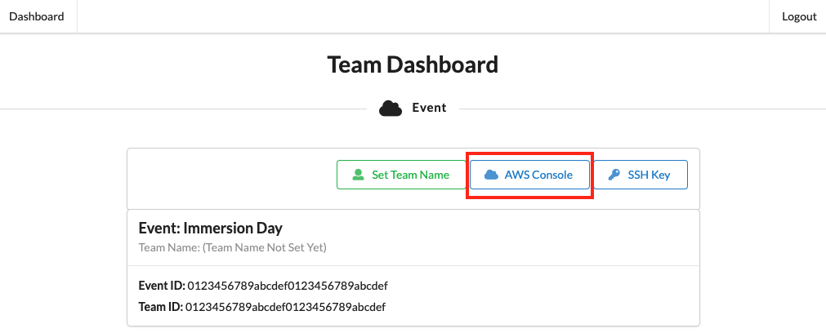This screenshot has width=826, height=333.
Task: Click the AWS Console text label
Action: [x=538, y=175]
